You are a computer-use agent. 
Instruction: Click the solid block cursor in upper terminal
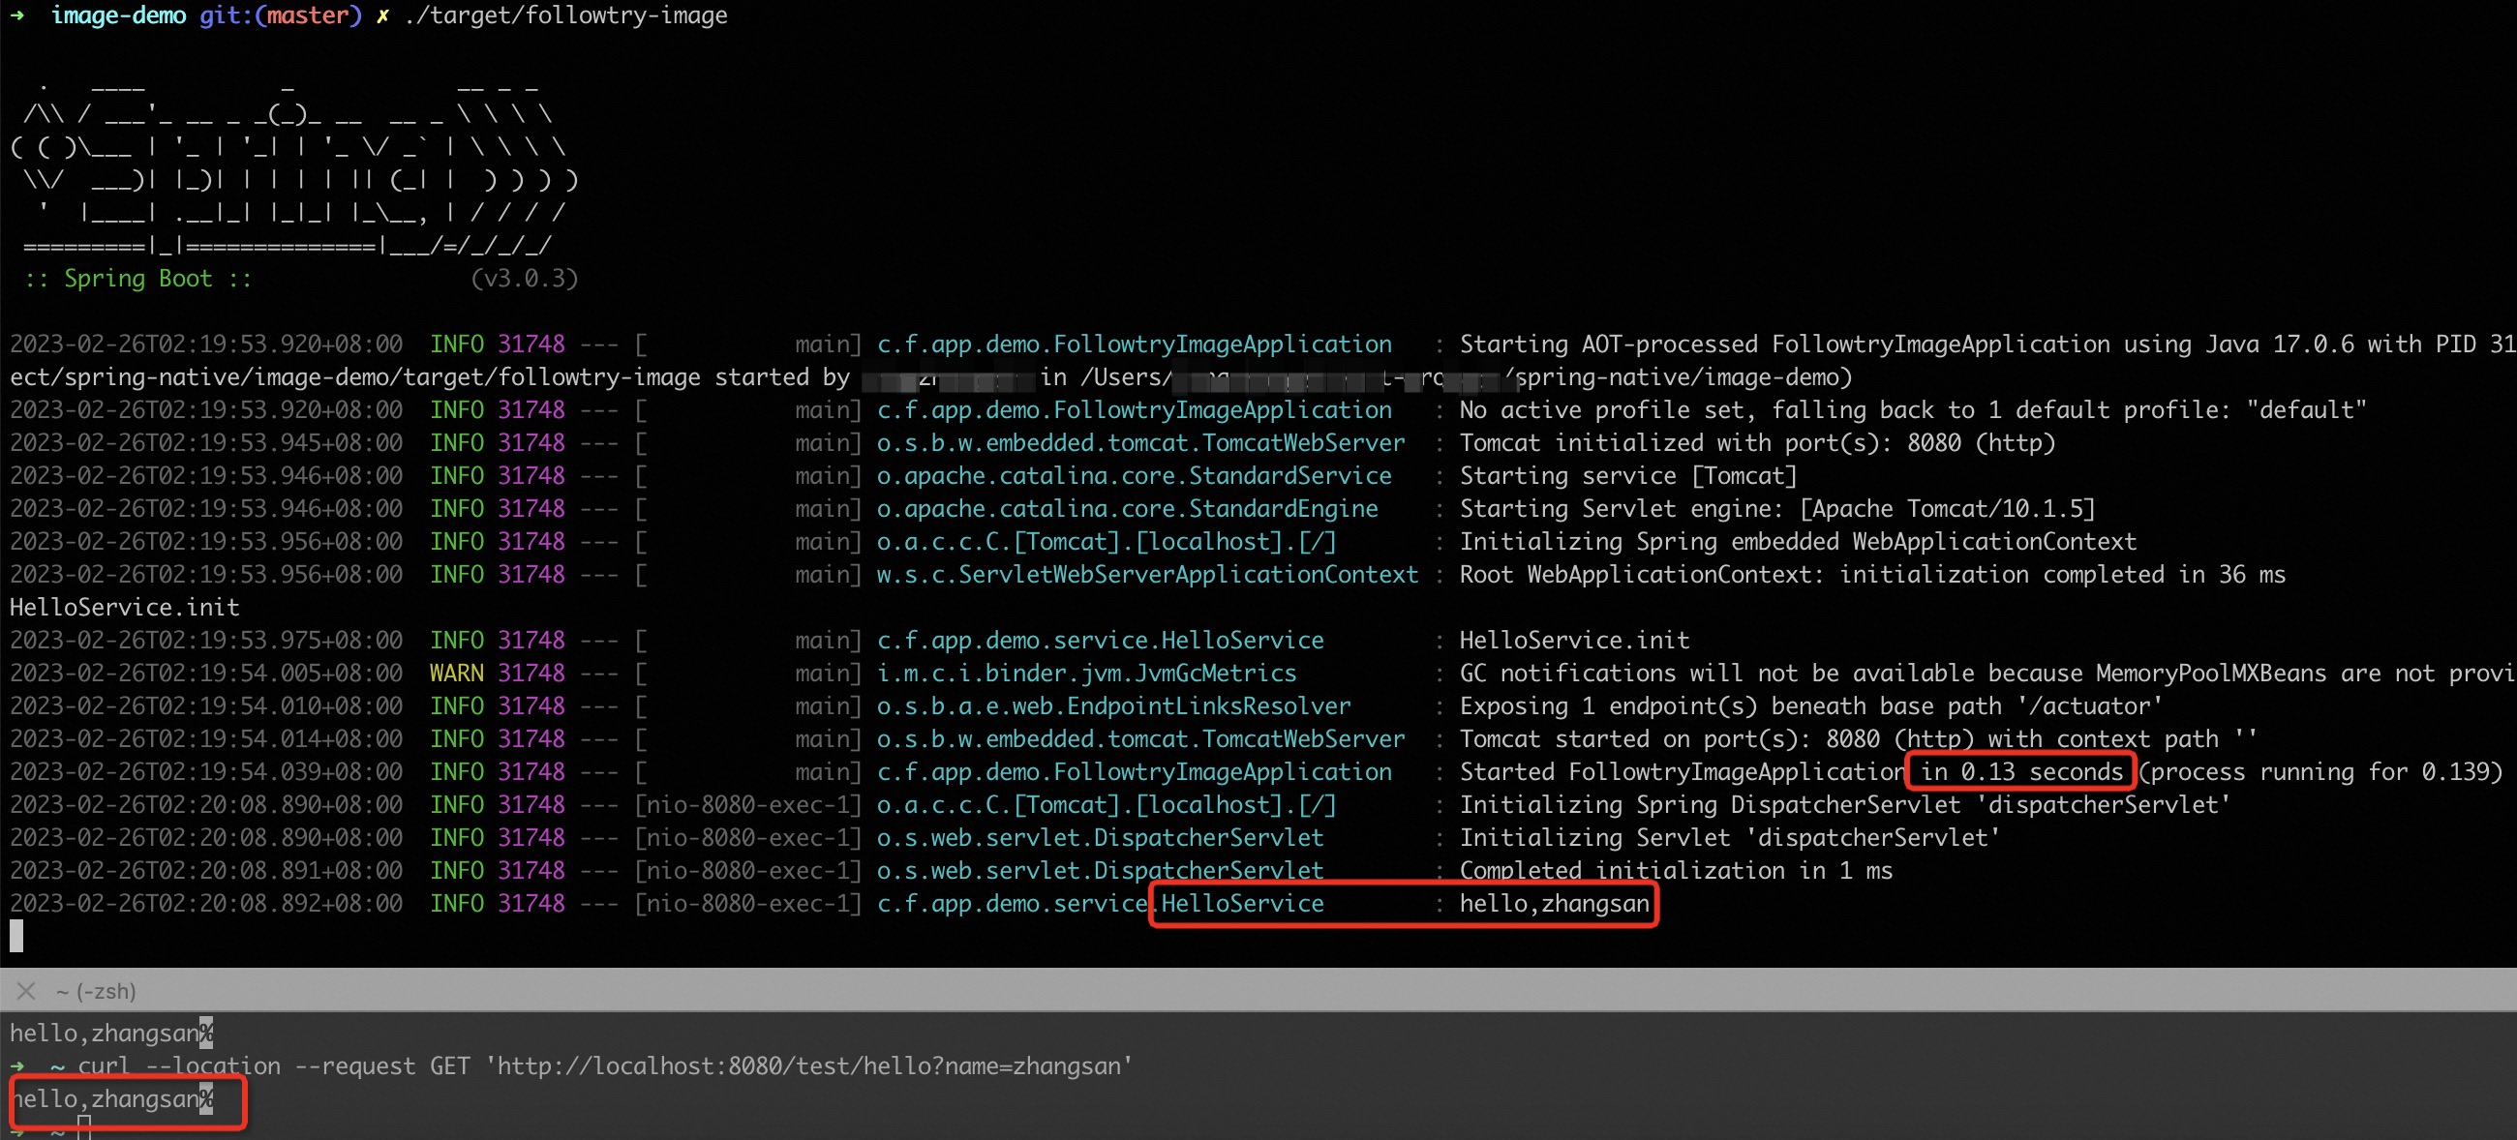[16, 935]
